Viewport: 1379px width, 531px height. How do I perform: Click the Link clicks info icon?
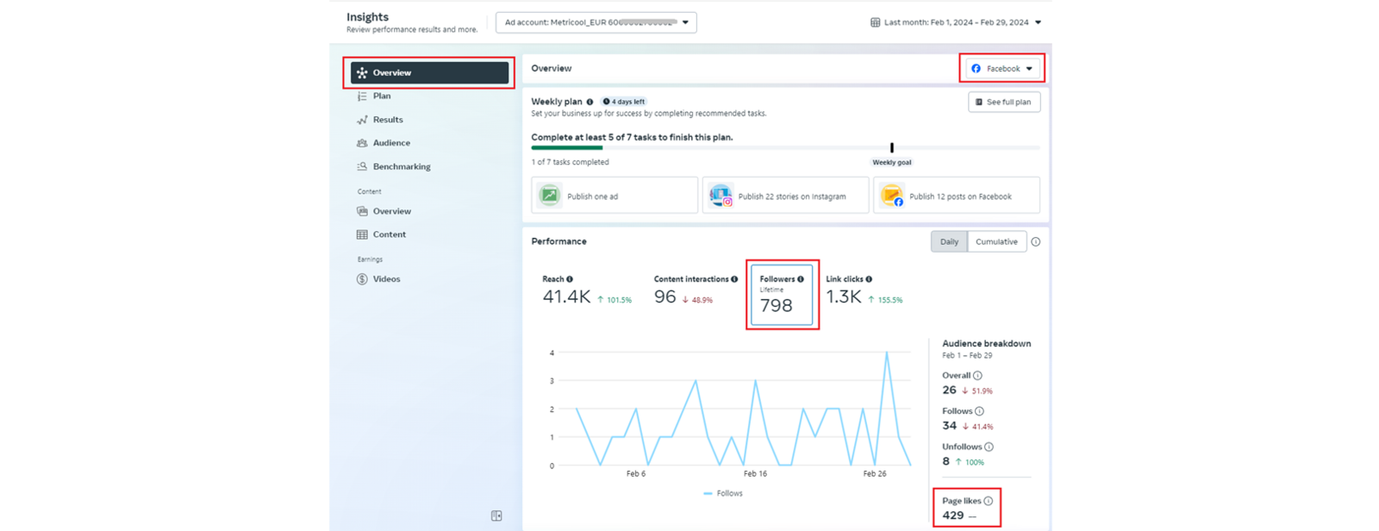point(869,279)
